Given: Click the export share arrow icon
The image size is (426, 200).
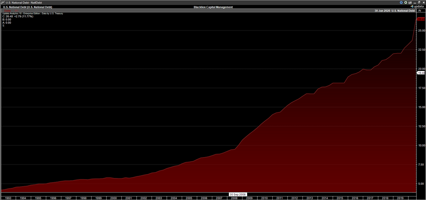Looking at the screenshot, I should coord(410,3).
